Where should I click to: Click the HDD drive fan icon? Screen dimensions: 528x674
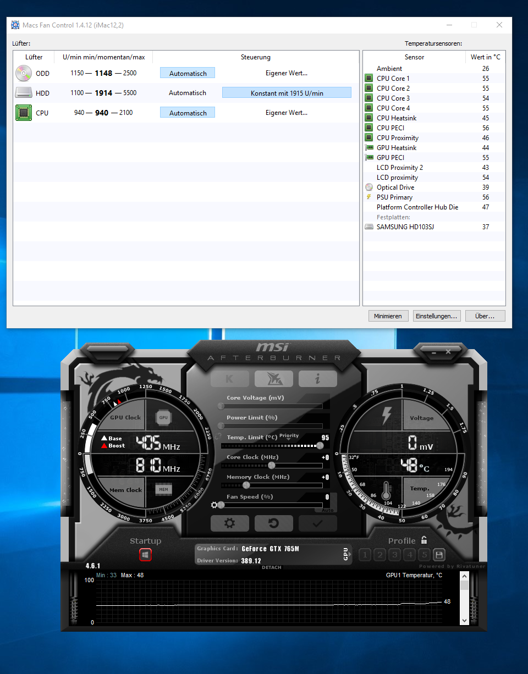[24, 93]
